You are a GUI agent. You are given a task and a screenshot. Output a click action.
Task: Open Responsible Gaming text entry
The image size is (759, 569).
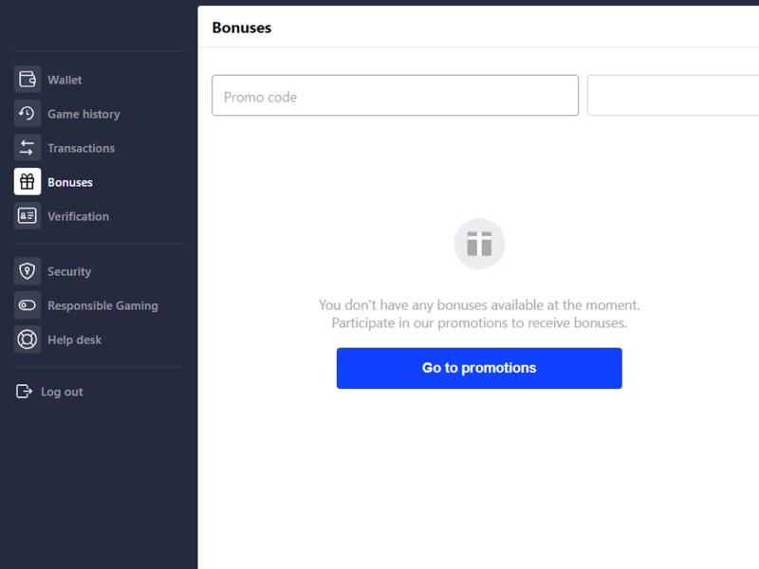point(102,306)
